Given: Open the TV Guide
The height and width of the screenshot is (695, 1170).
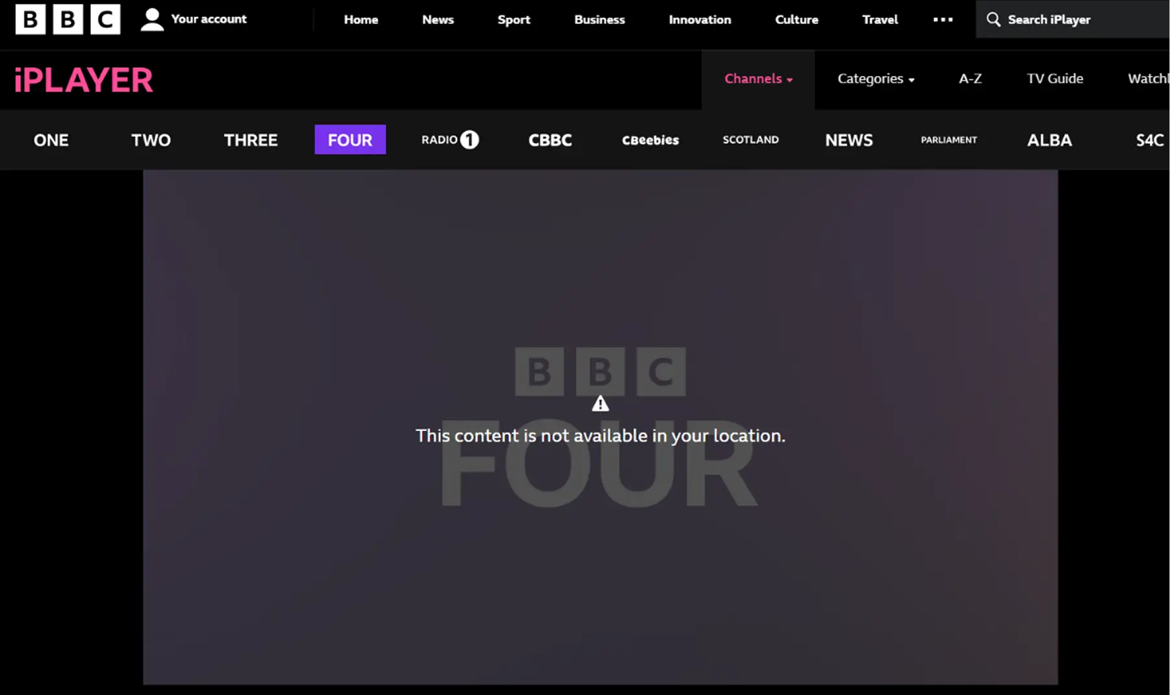Looking at the screenshot, I should (1055, 79).
